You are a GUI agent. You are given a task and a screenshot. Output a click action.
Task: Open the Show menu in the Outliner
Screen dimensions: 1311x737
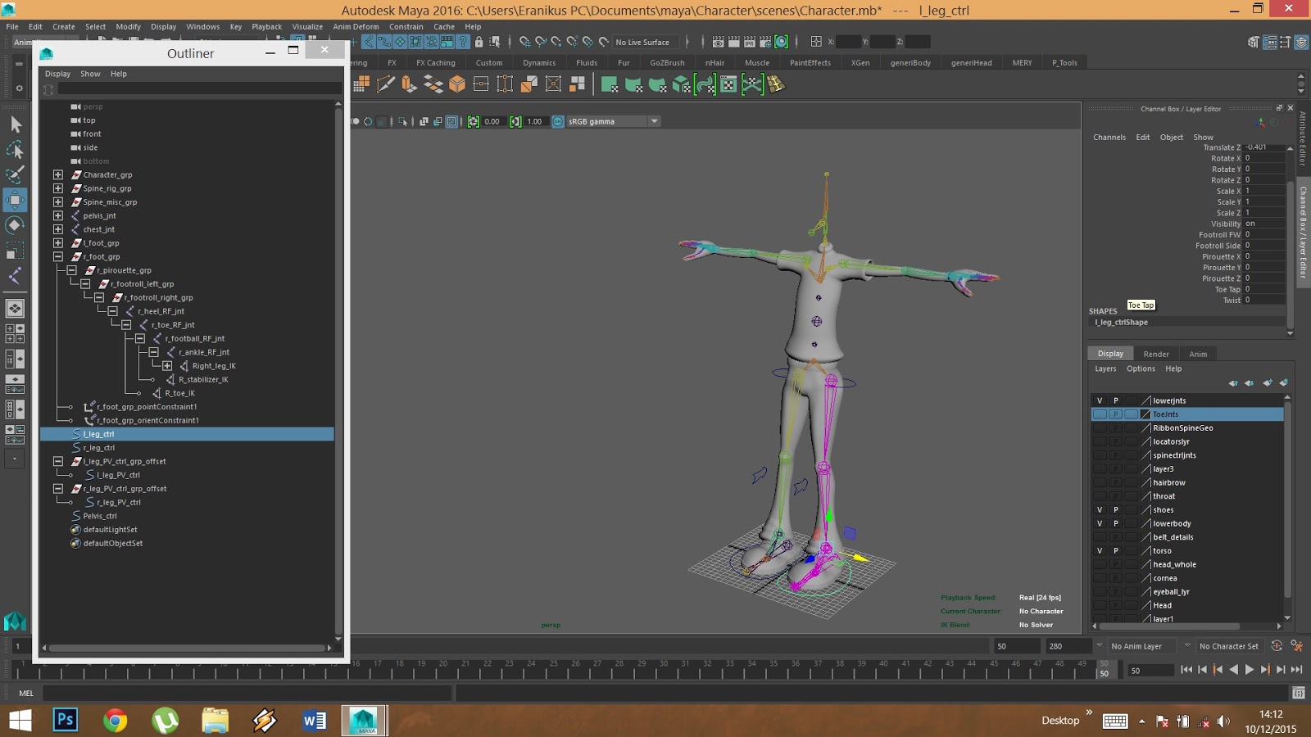pos(90,74)
